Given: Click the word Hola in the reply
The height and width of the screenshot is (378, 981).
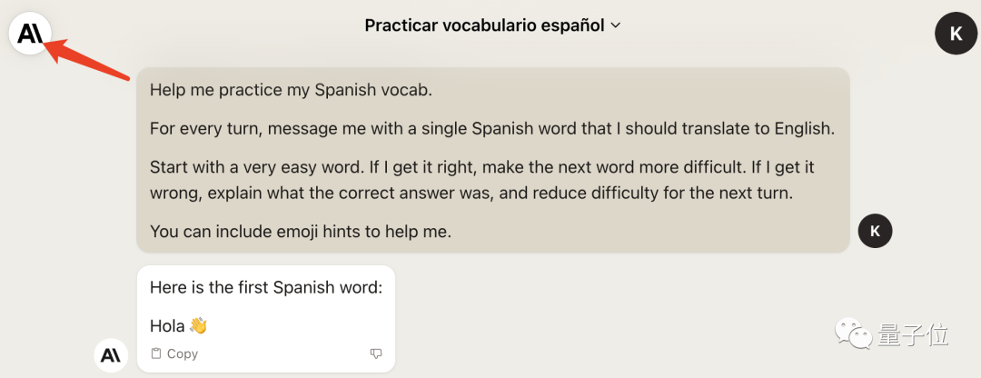Looking at the screenshot, I should coord(167,326).
